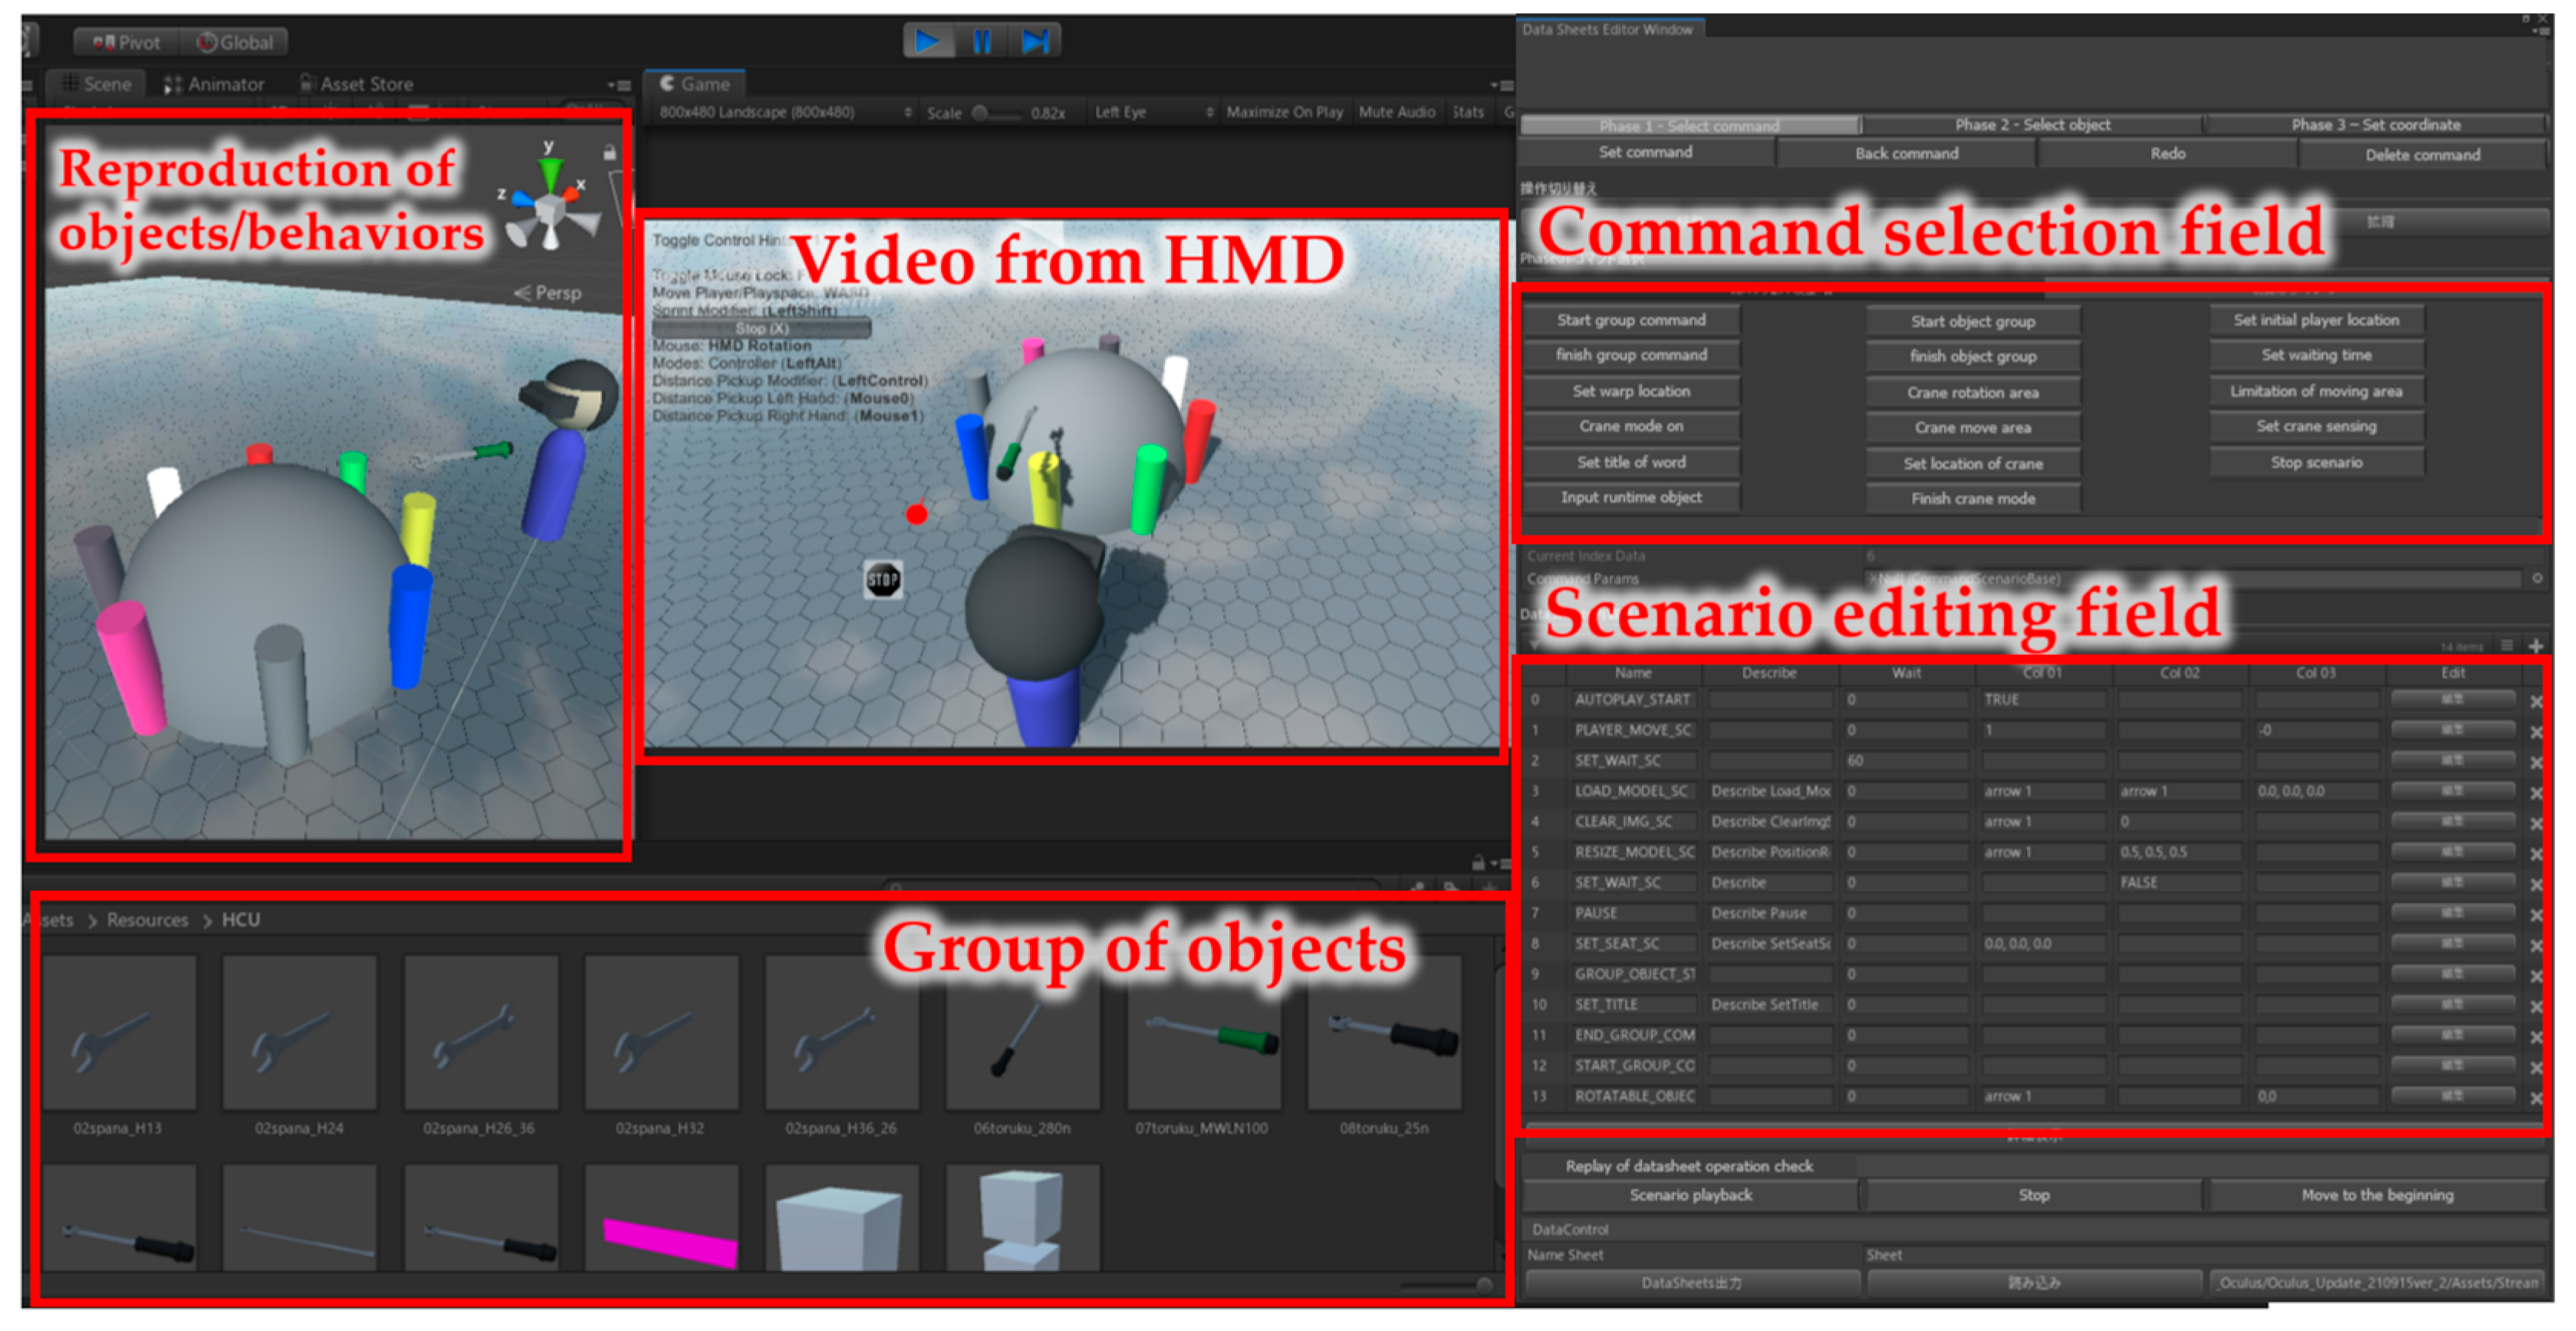
Task: Toggle the Pivot handle position mode
Action: [x=126, y=42]
